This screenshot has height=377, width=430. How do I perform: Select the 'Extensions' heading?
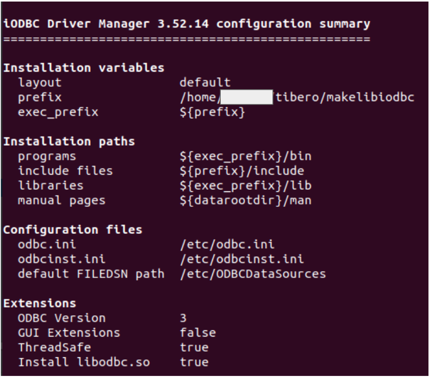pos(40,303)
